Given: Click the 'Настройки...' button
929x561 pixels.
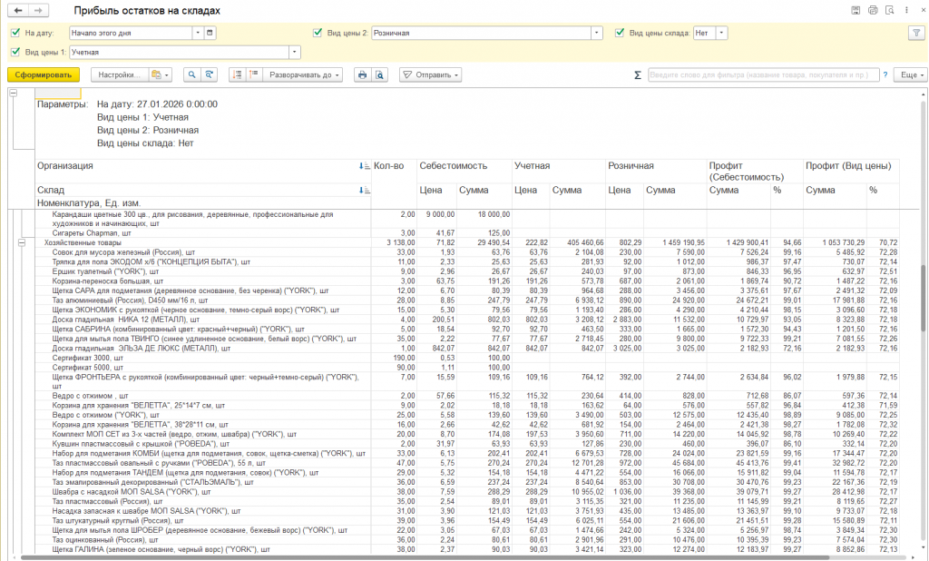Looking at the screenshot, I should pos(118,74).
